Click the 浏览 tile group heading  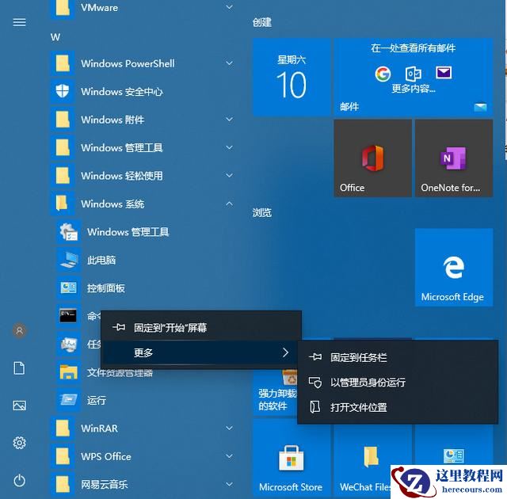coord(262,212)
